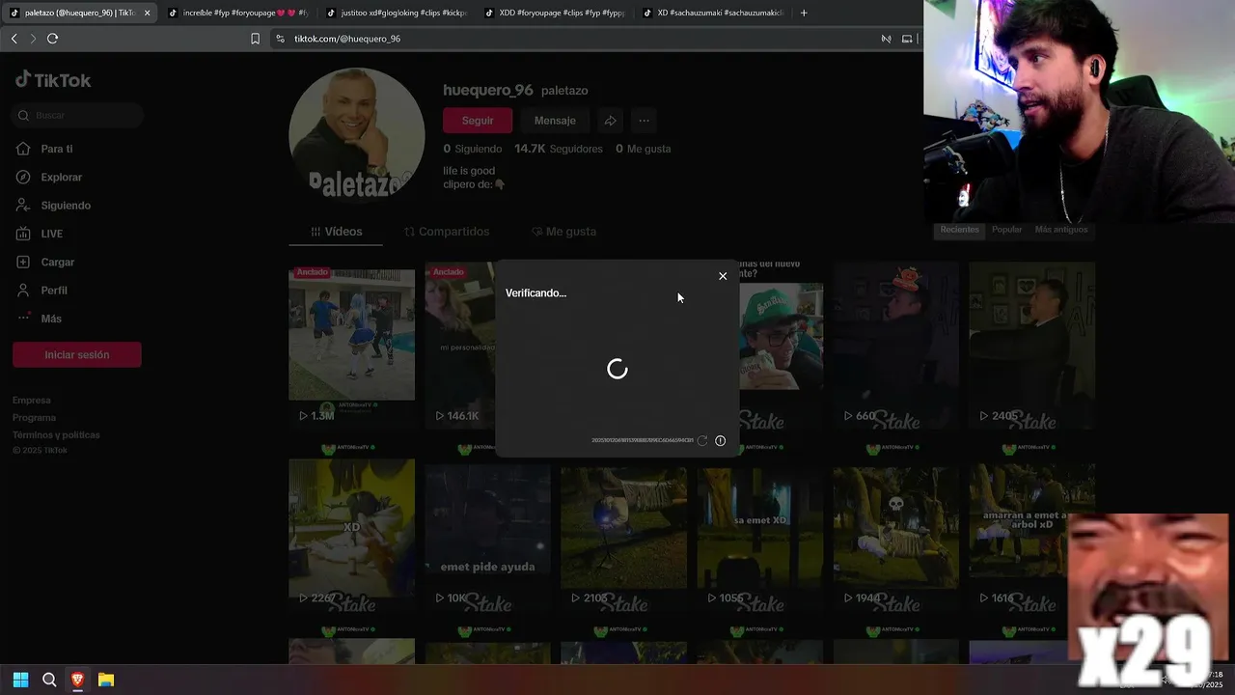Open the video with 2405 views
The width and height of the screenshot is (1235, 695).
pyautogui.click(x=1031, y=346)
